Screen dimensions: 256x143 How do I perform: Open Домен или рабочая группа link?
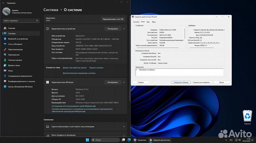[75, 68]
